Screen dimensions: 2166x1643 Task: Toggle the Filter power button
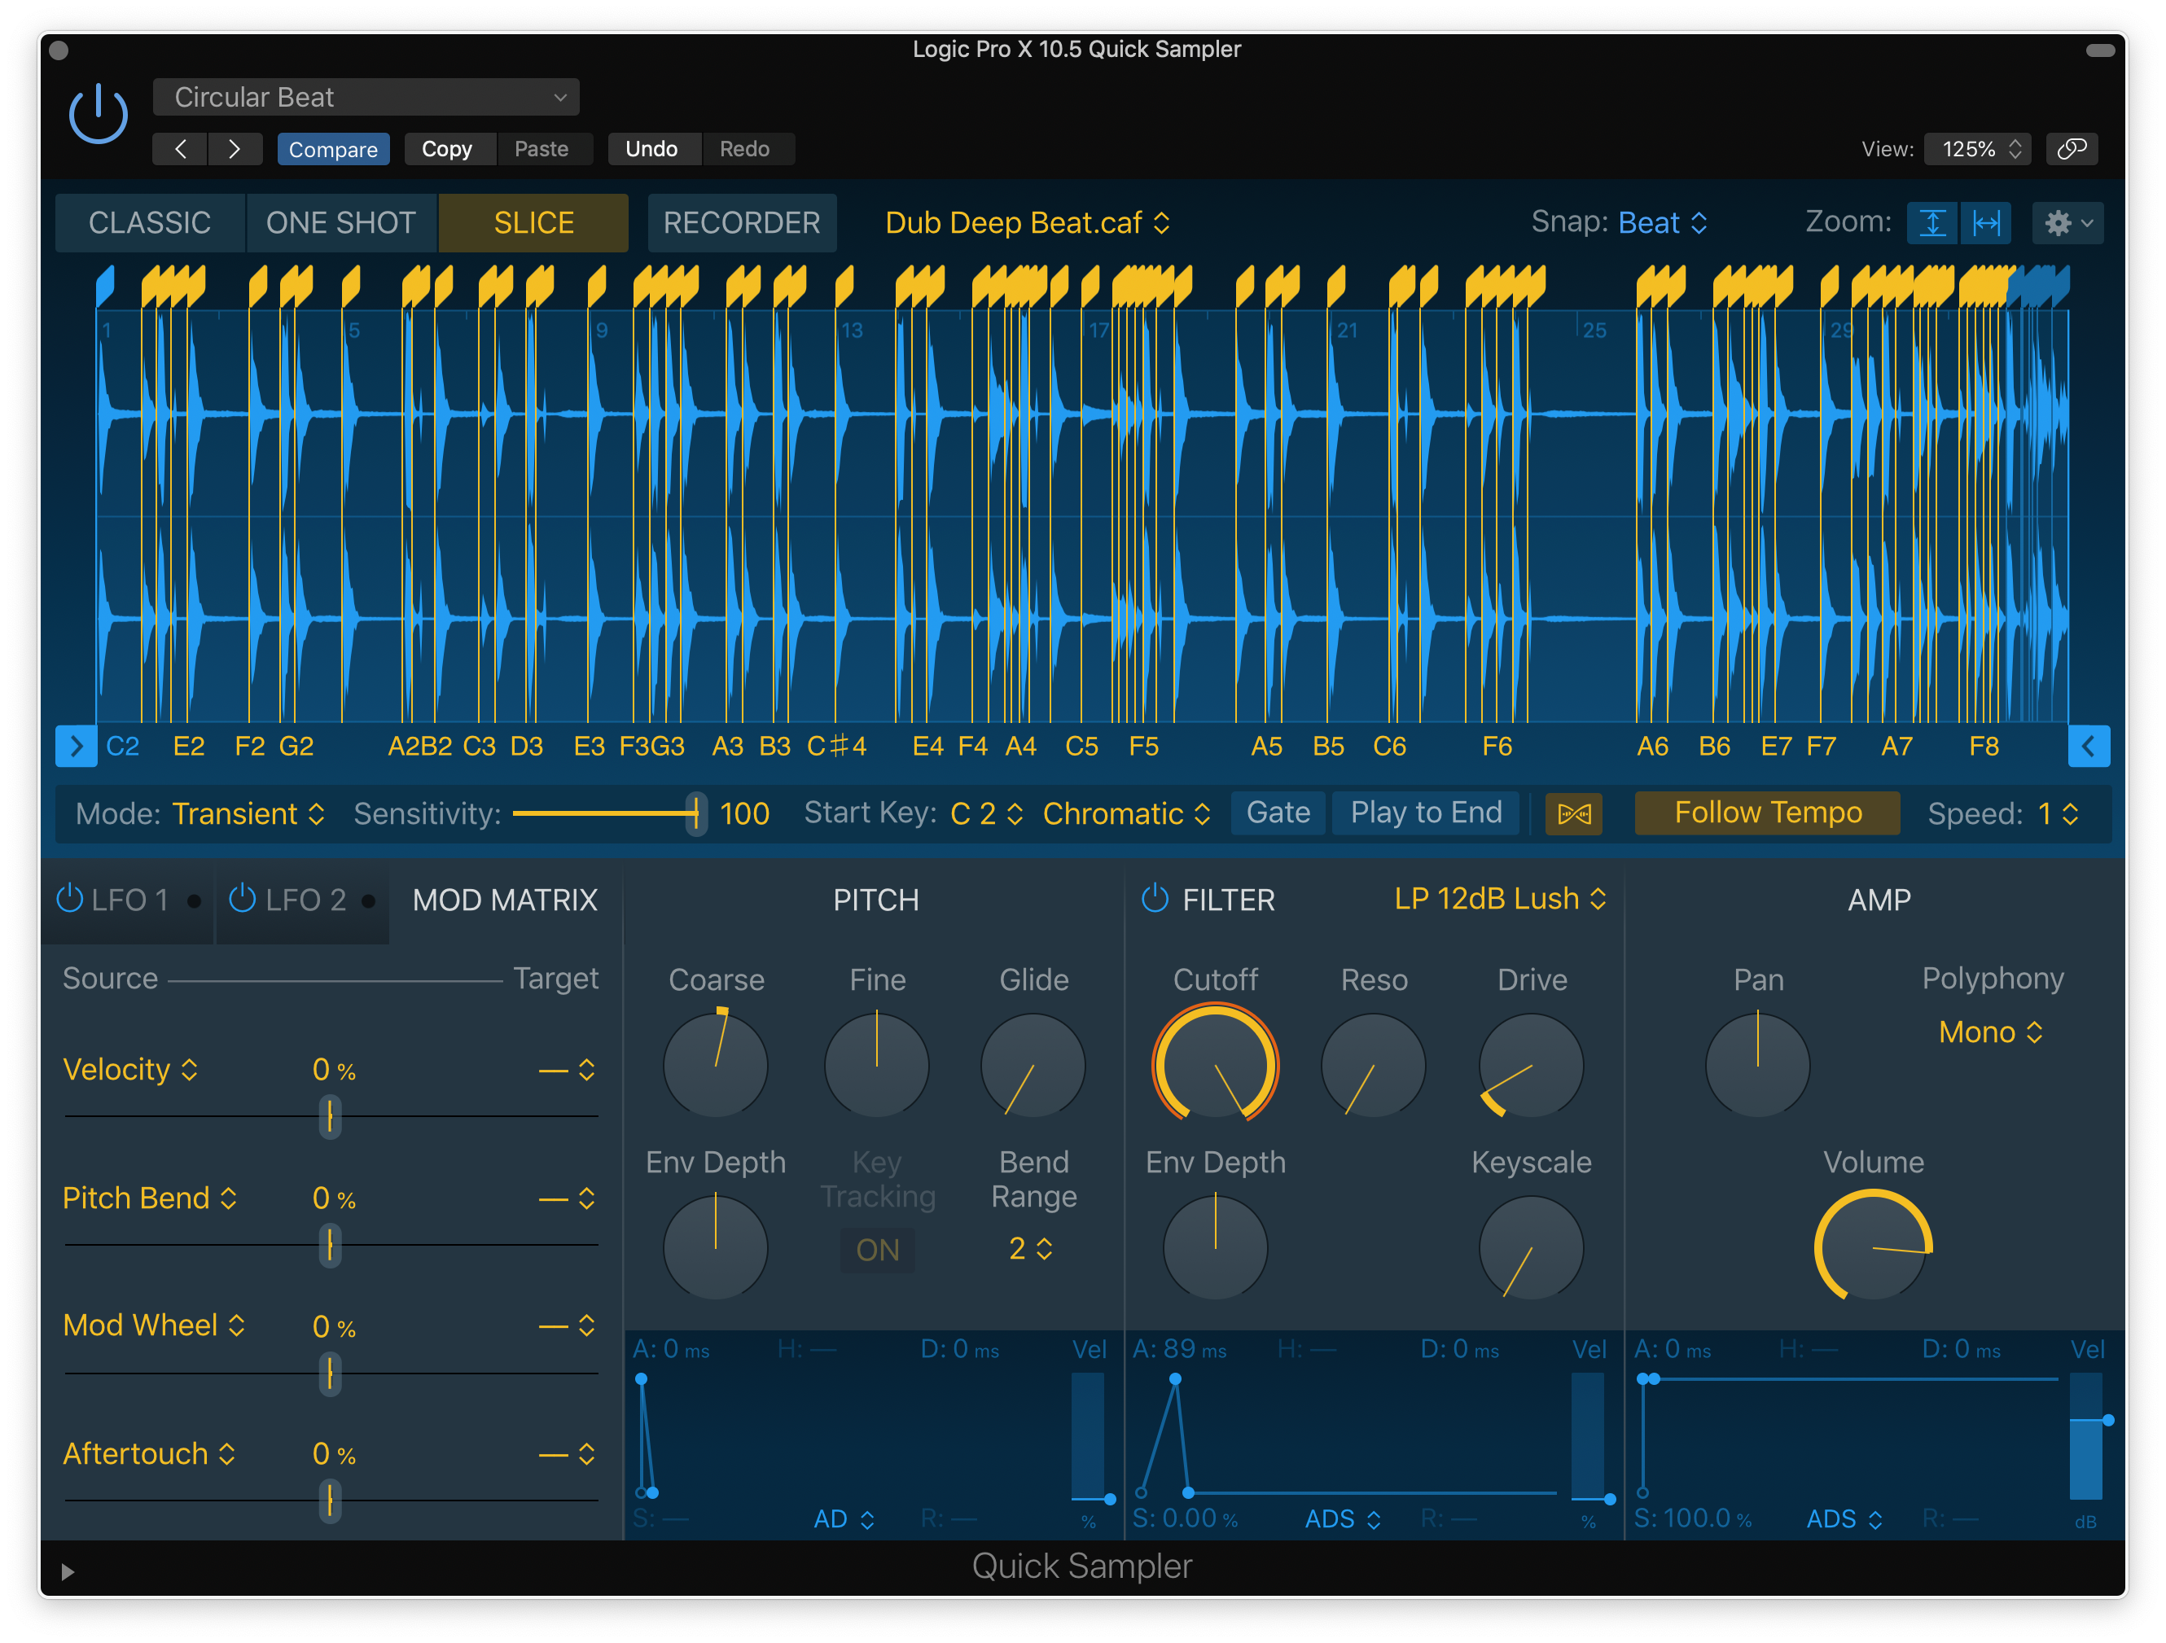(x=1155, y=899)
